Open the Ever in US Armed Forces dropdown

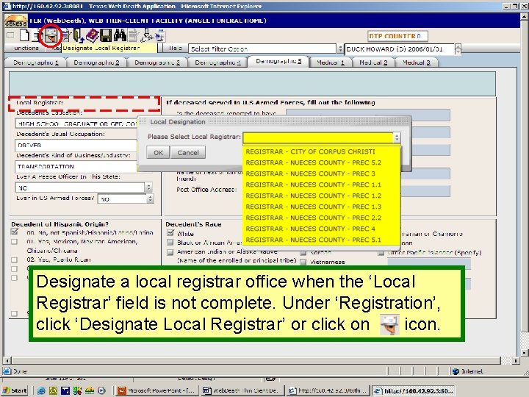pos(151,198)
